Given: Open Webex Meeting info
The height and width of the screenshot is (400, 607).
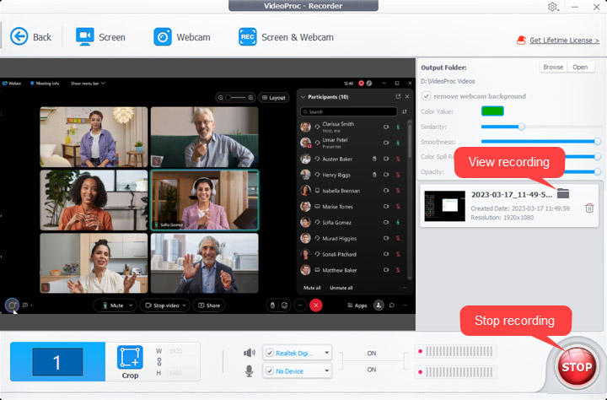Looking at the screenshot, I should coord(45,84).
